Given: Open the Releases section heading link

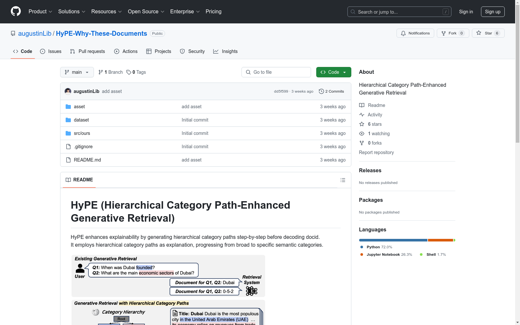Looking at the screenshot, I should click(370, 170).
